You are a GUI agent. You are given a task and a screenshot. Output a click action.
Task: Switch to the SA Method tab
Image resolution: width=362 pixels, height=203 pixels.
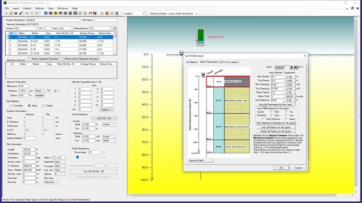192,62
